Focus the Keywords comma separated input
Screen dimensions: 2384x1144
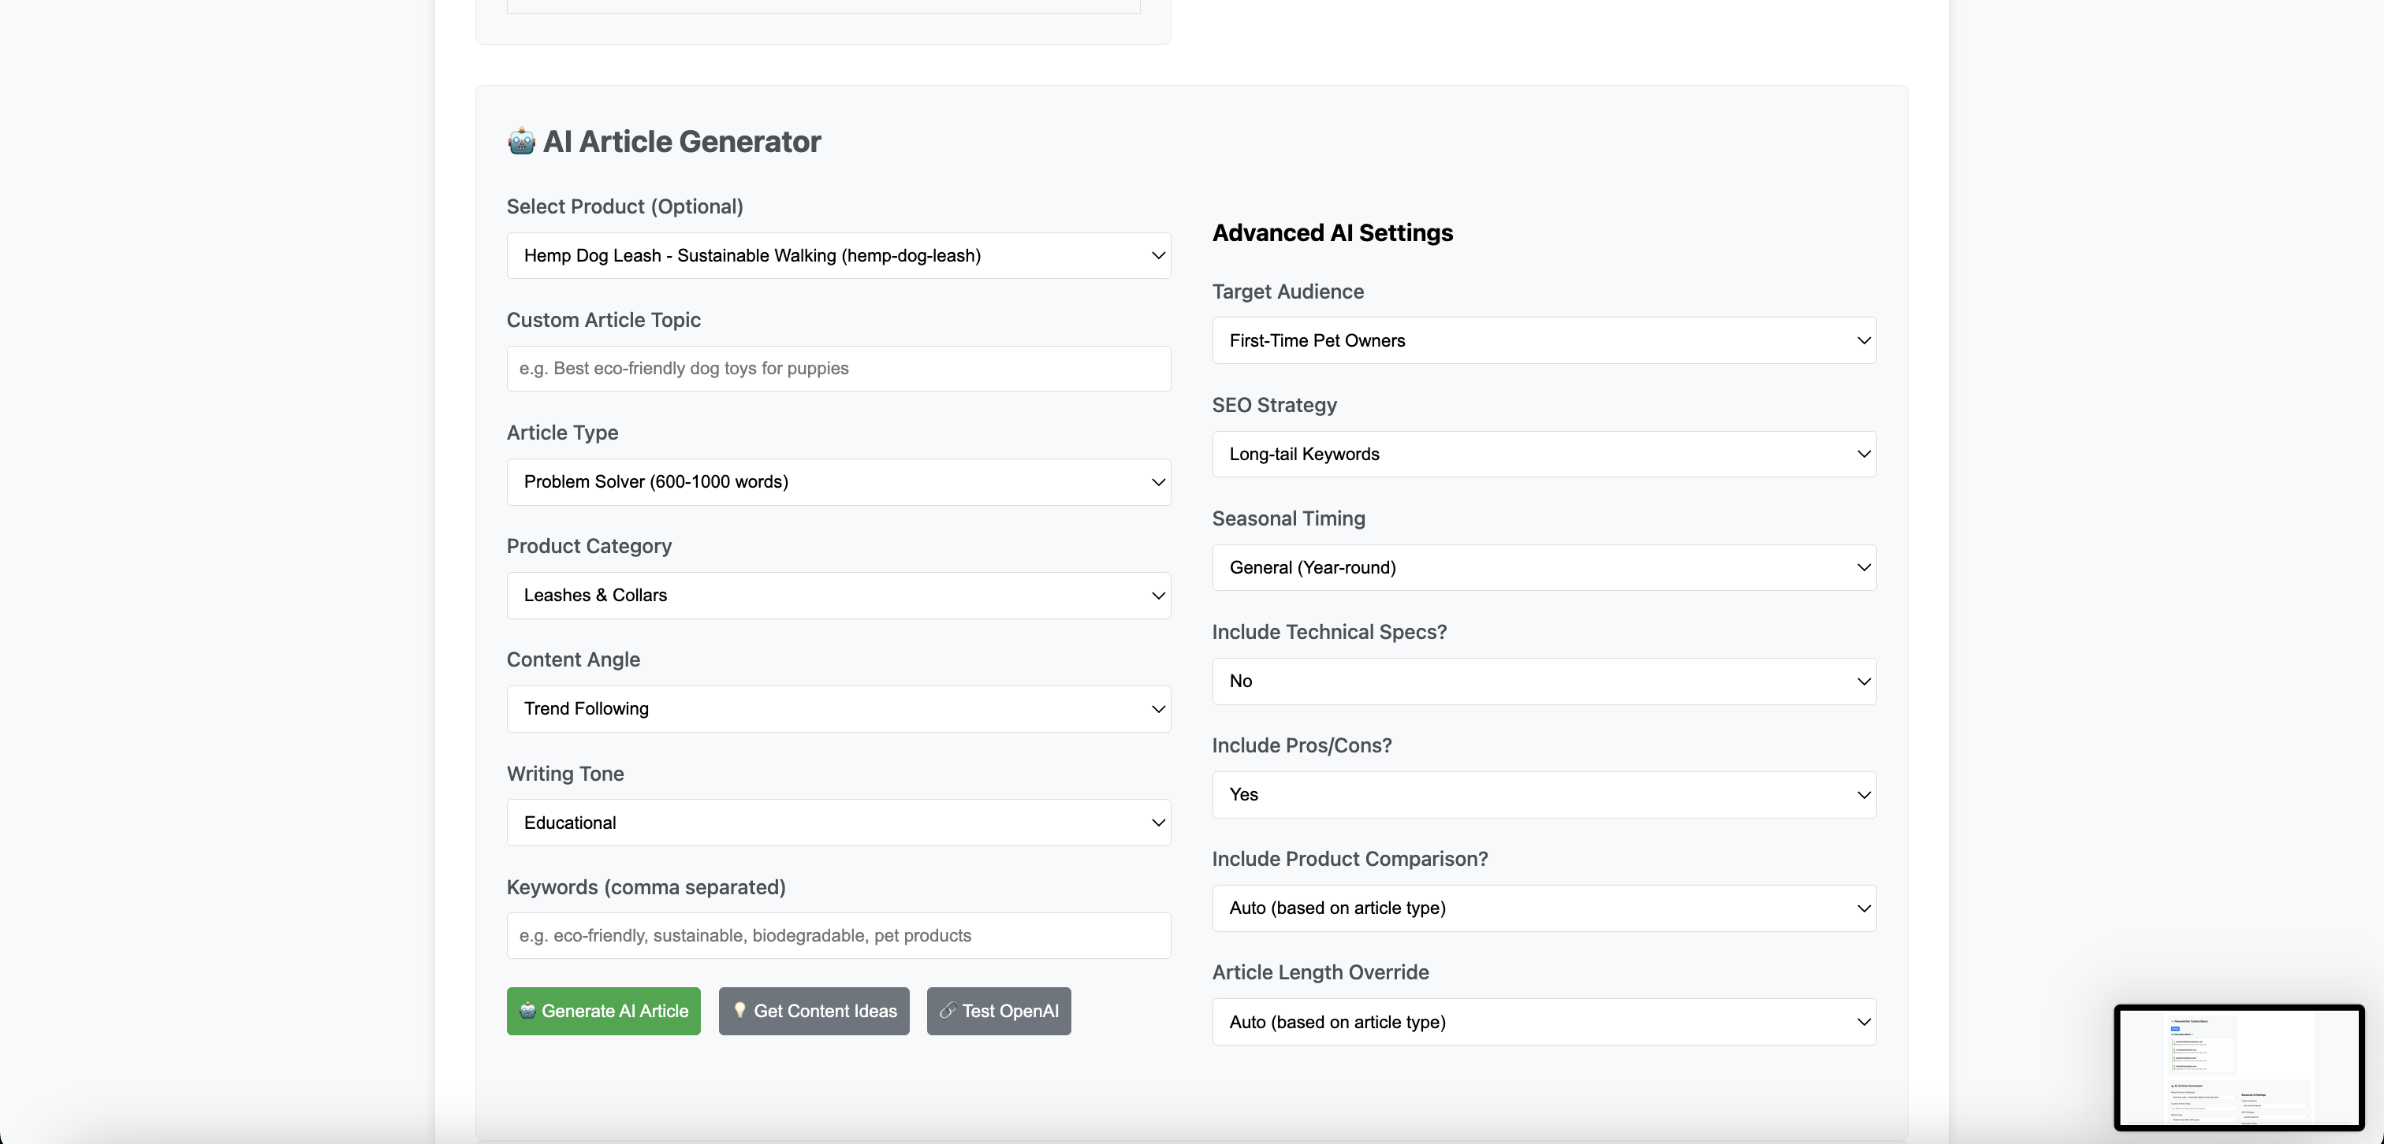click(x=837, y=935)
